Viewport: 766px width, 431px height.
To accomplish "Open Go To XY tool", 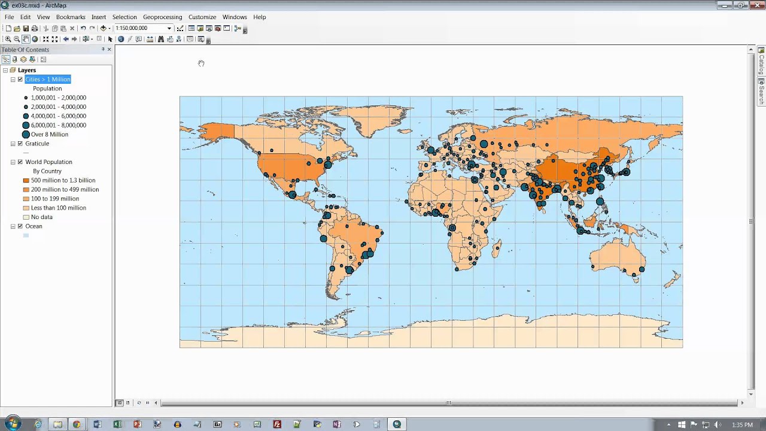I will tap(179, 39).
